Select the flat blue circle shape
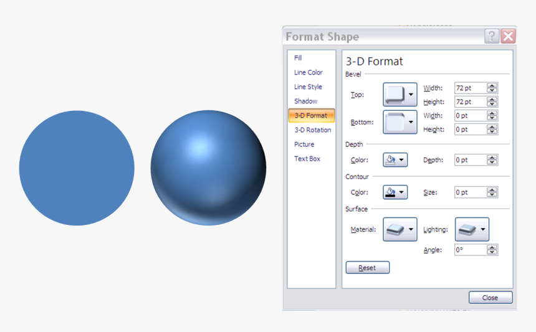Image resolution: width=536 pixels, height=332 pixels. tap(77, 168)
